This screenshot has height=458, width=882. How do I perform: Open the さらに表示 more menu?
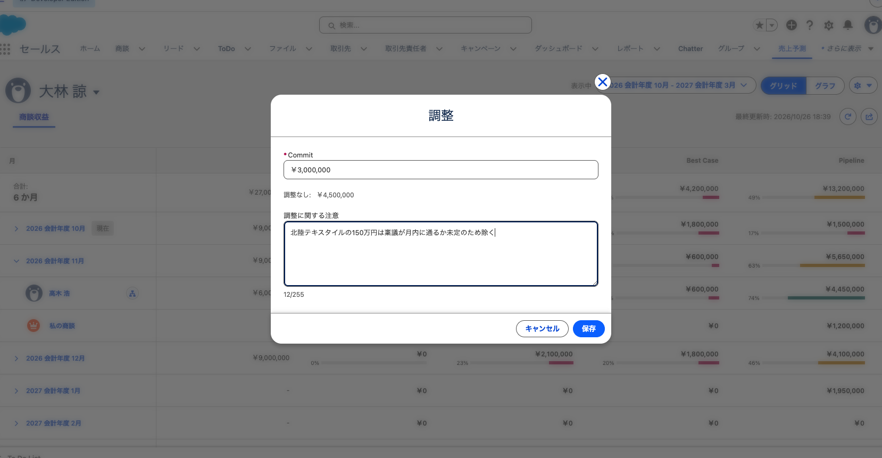(x=847, y=48)
